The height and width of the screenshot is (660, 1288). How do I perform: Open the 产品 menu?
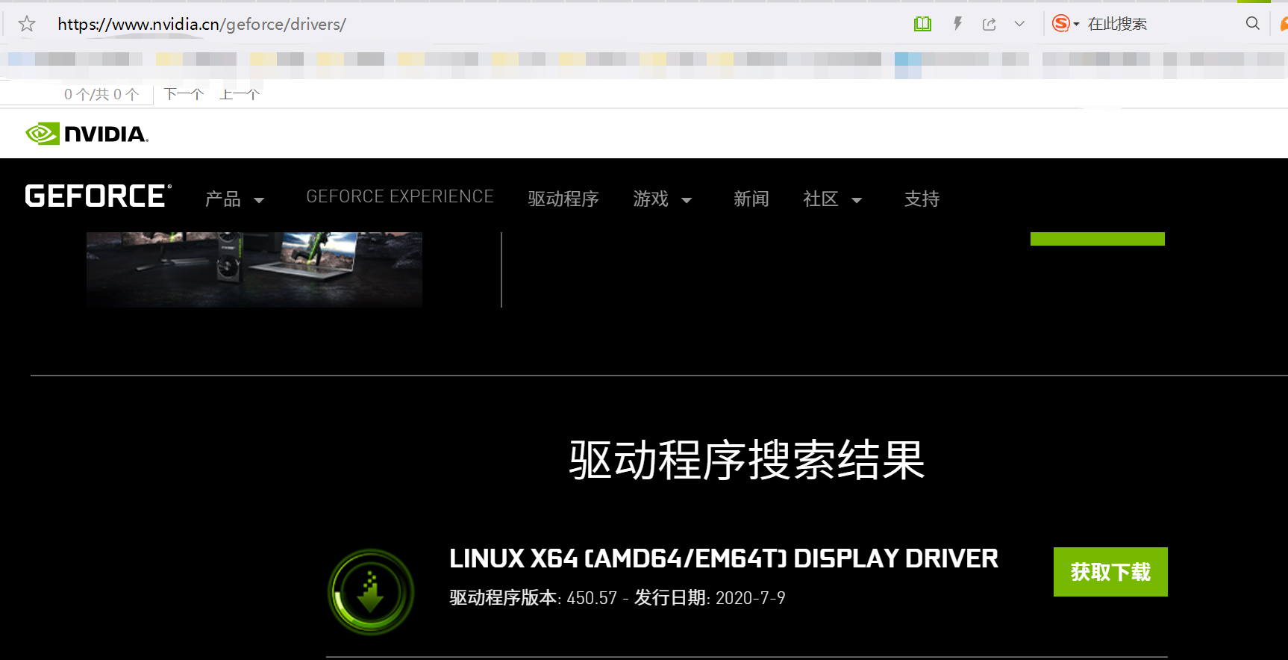[223, 199]
